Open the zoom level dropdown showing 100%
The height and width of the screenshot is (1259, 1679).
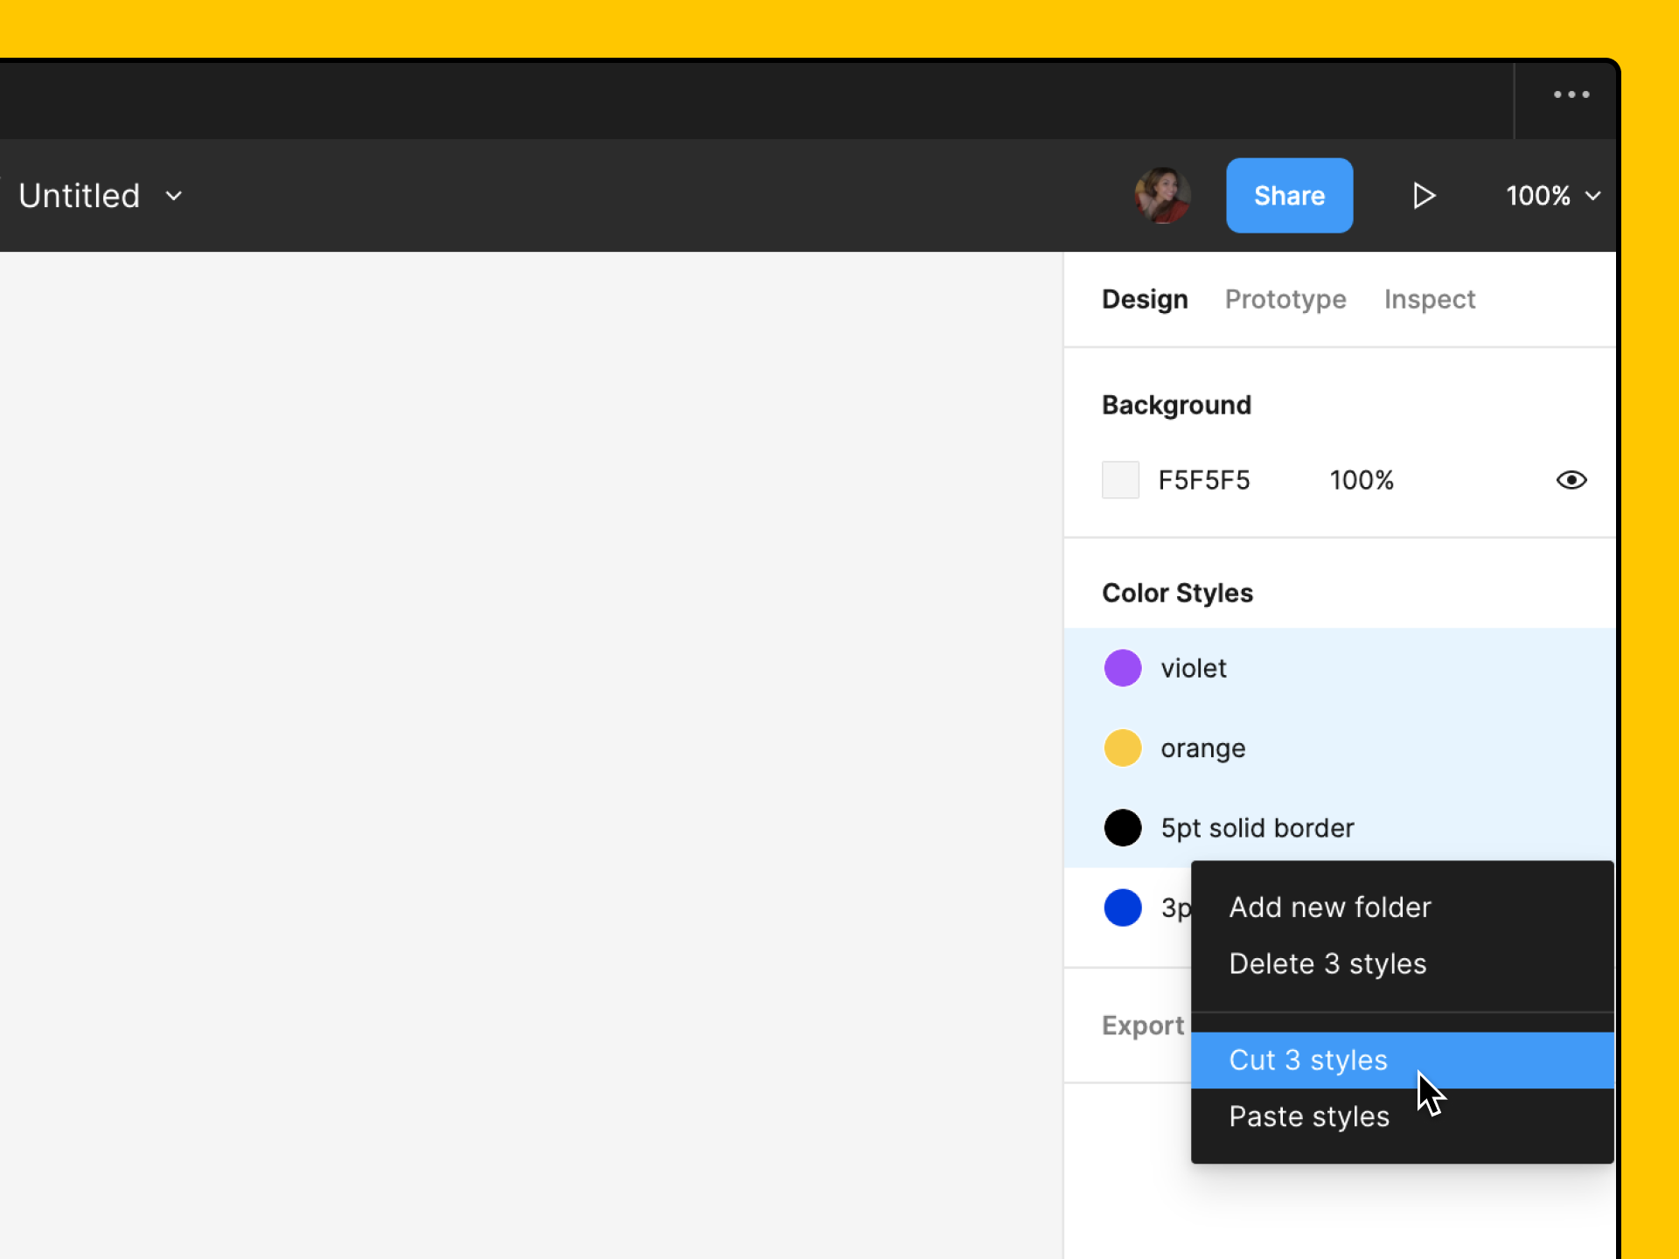(x=1552, y=195)
